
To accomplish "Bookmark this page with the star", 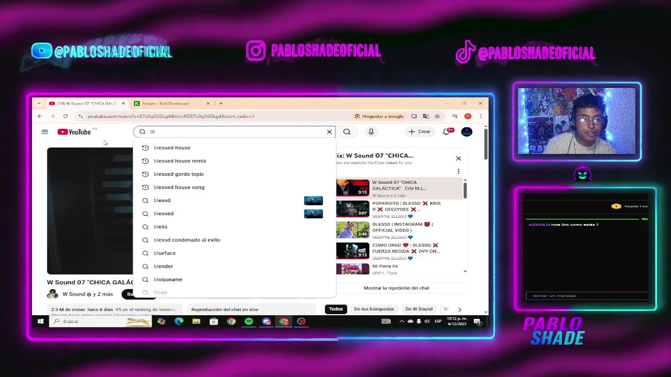I will tap(437, 116).
